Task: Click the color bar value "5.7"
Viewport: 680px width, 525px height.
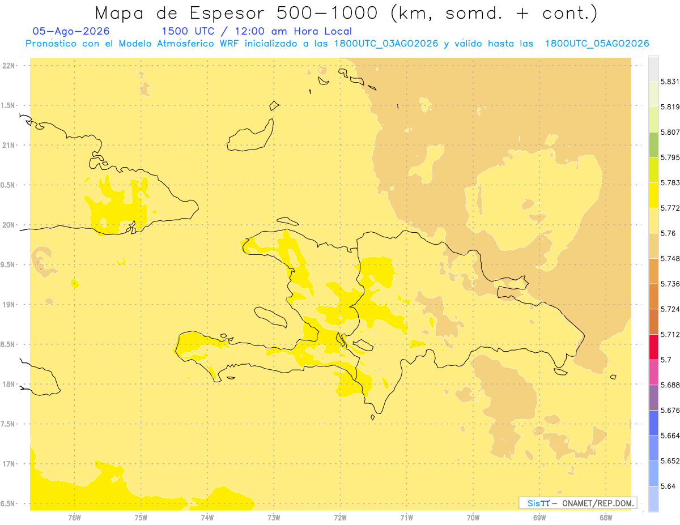Action: pyautogui.click(x=666, y=360)
